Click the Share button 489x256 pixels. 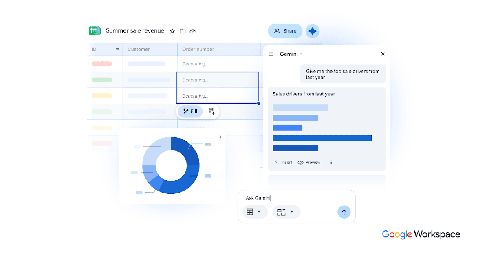(x=285, y=31)
